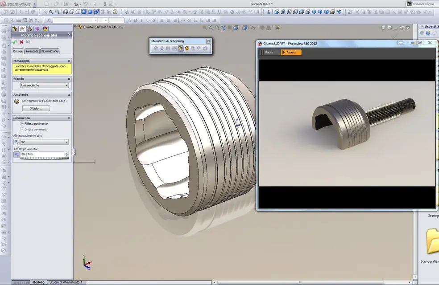439x285 pixels.
Task: Click the new document icon in title toolbar
Action: [x=46, y=4]
